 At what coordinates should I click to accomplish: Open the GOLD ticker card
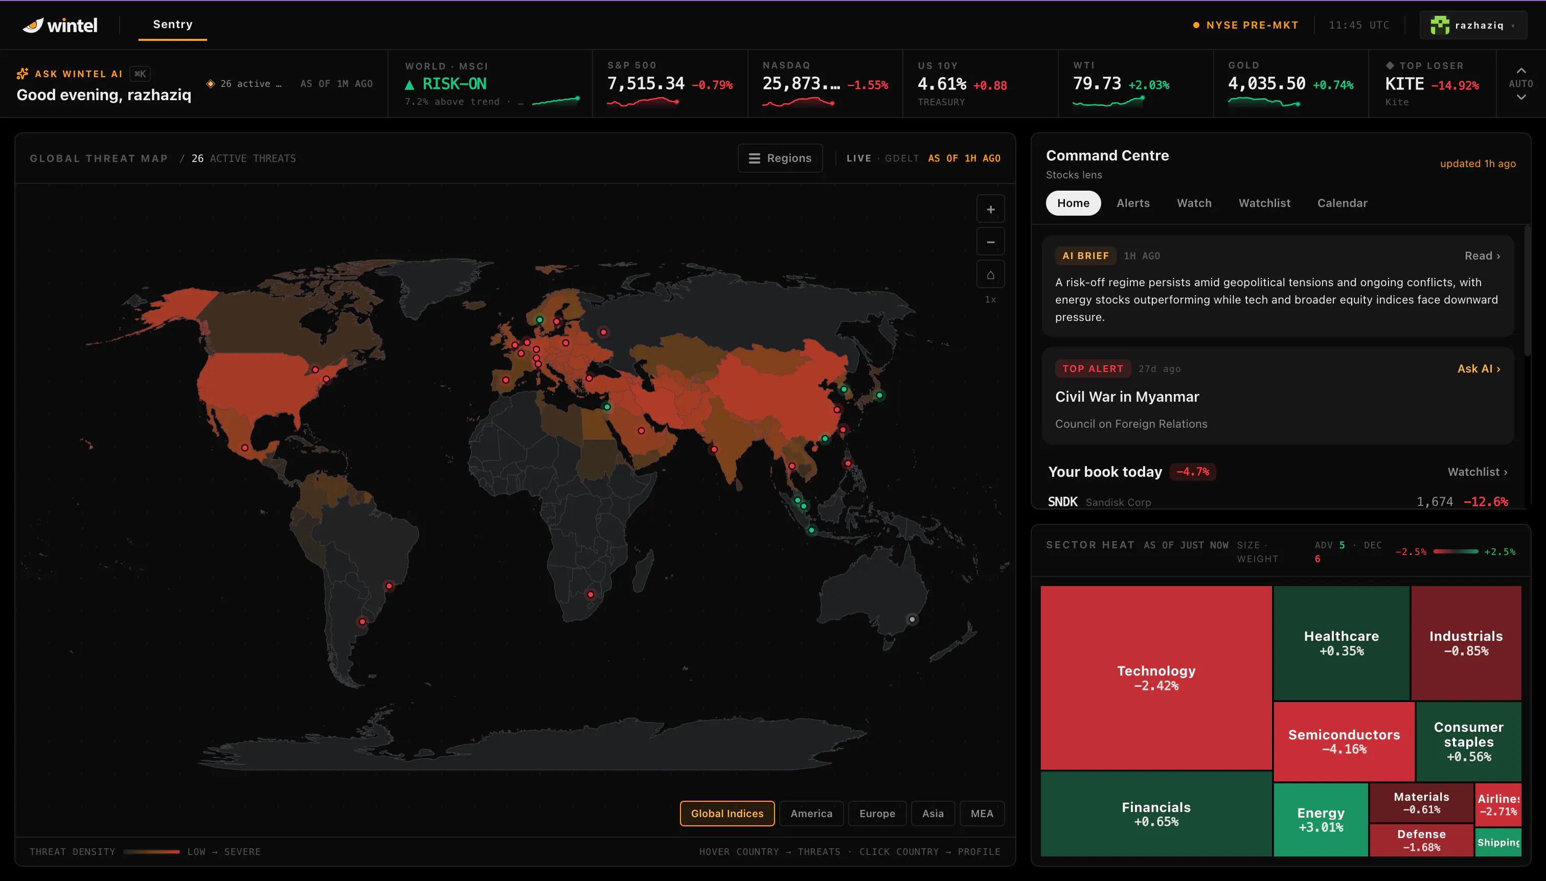(1290, 83)
